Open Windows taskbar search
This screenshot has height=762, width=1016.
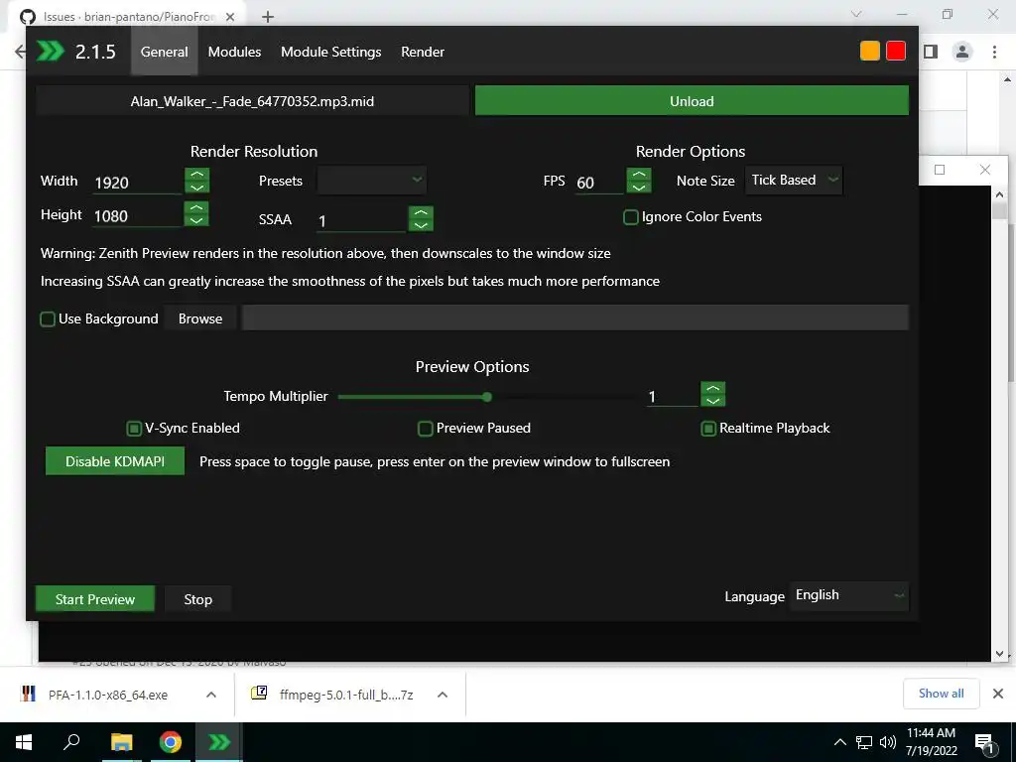point(71,742)
